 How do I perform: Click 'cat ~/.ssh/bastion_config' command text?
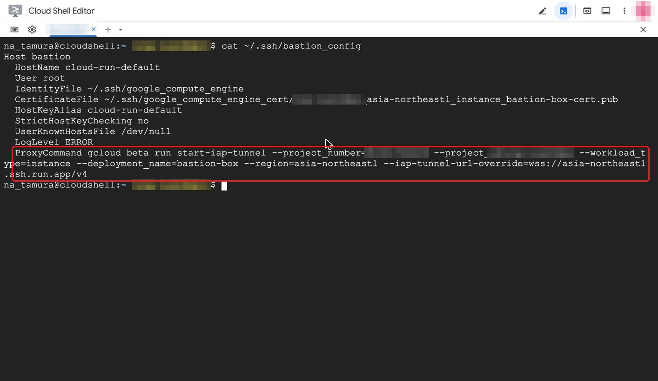pos(291,46)
